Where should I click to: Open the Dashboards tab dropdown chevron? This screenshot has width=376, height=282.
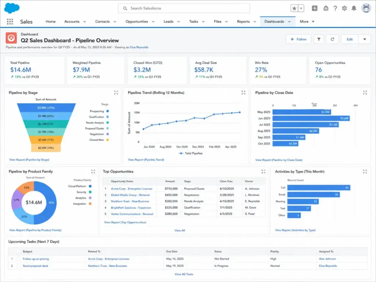(289, 22)
